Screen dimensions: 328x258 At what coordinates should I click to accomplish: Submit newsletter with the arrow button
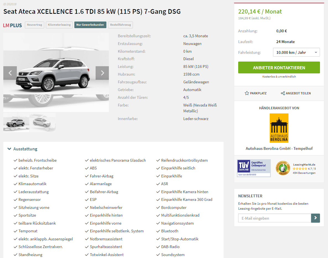pos(316,218)
